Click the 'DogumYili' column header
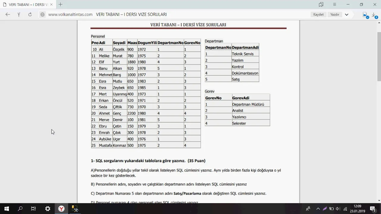This screenshot has height=214, width=381. [147, 43]
